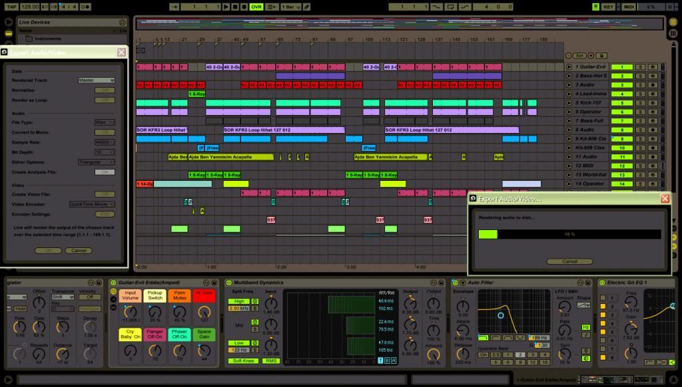Screen dimensions: 682x387
Task: Toggle the Draw Mode pencil icon
Action: coord(306,7)
